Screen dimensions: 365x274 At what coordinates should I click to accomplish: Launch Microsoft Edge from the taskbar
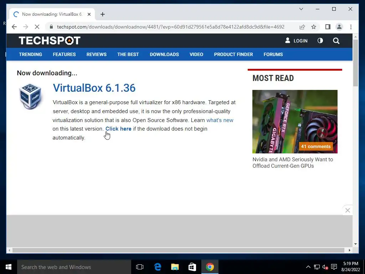pos(158,267)
